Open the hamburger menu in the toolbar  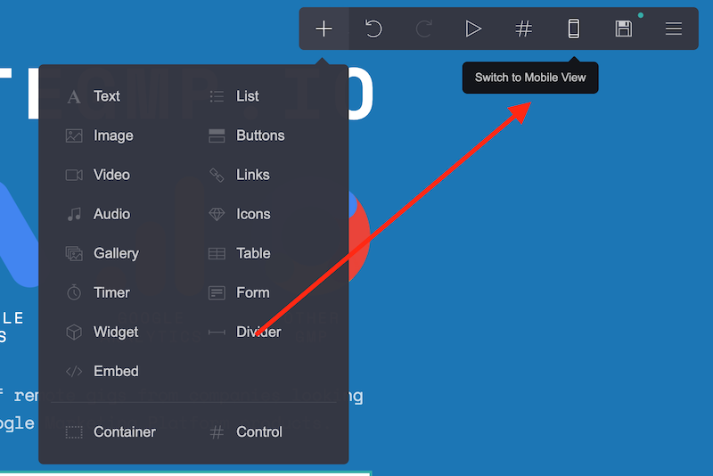tap(674, 29)
